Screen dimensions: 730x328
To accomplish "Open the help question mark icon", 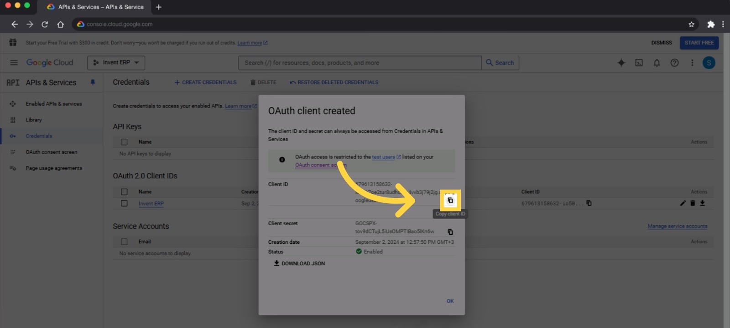I will [674, 63].
